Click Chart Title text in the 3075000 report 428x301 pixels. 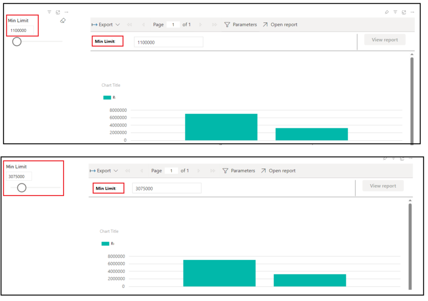[x=109, y=231]
